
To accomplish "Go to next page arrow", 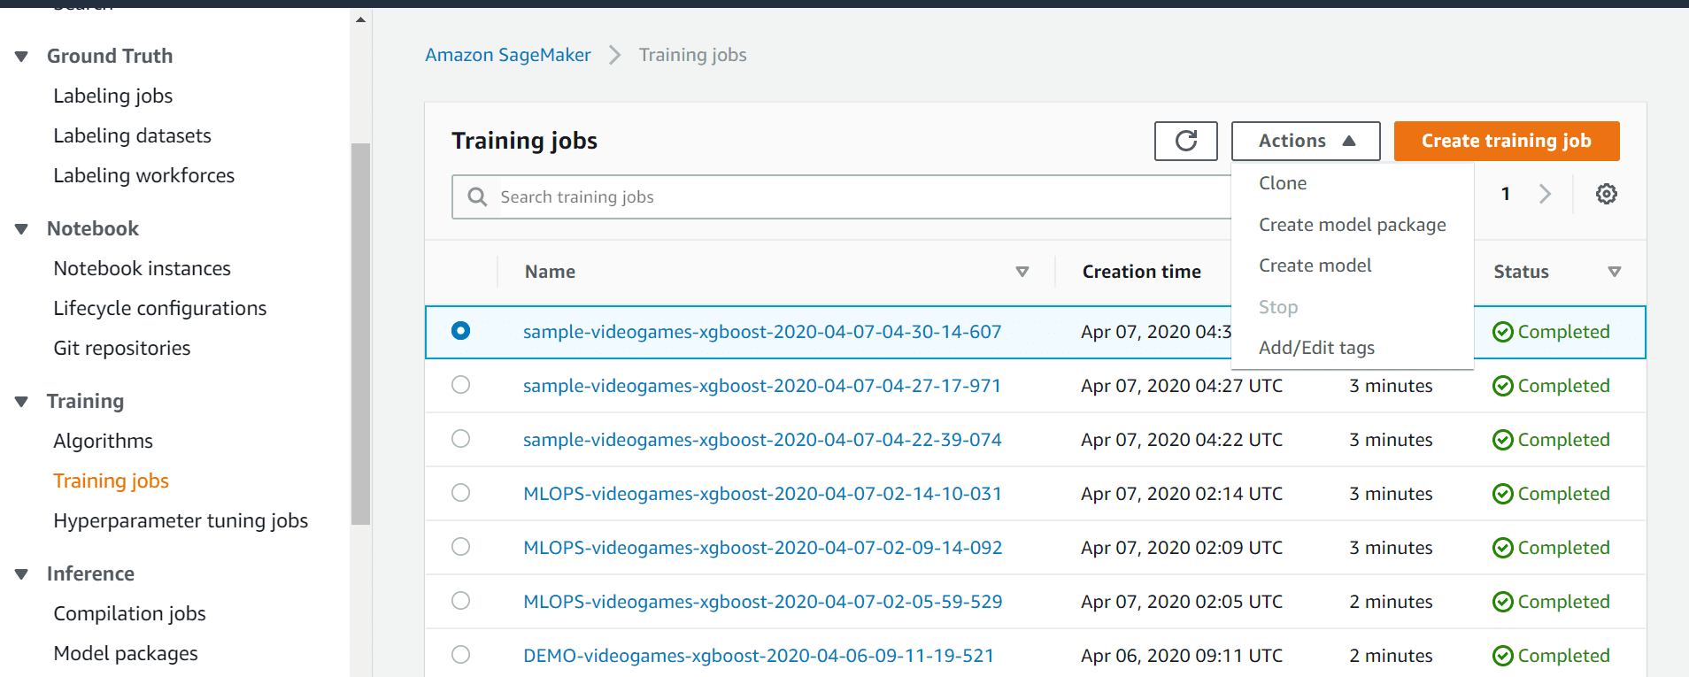I will [x=1545, y=194].
